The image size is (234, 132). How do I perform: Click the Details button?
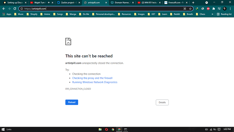(x=162, y=102)
